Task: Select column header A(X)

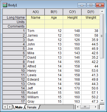Action: pos(35,12)
